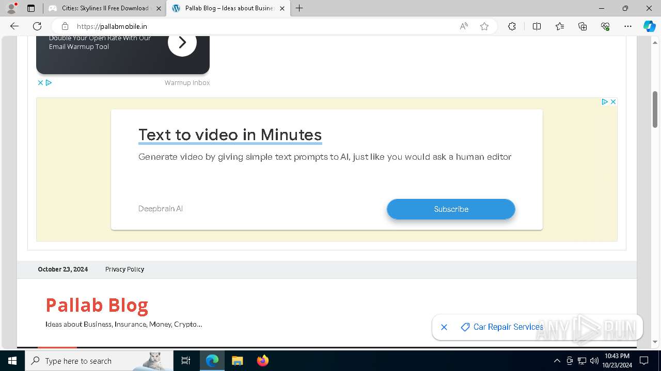This screenshot has height=371, width=661.
Task: Add this page to favorites star icon
Action: 484,26
